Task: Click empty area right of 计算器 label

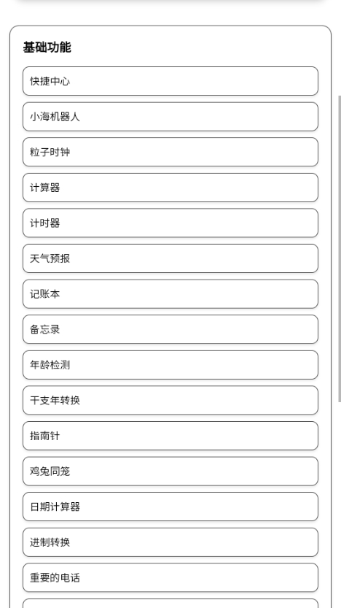Action: [x=189, y=188]
